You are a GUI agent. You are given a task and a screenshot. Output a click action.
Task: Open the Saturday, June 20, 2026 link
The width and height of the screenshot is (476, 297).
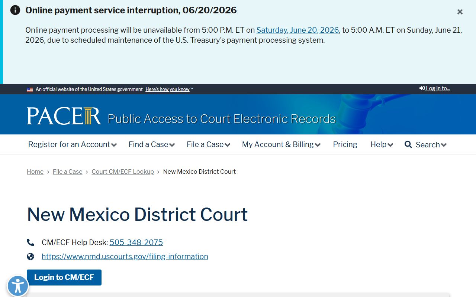click(x=297, y=30)
